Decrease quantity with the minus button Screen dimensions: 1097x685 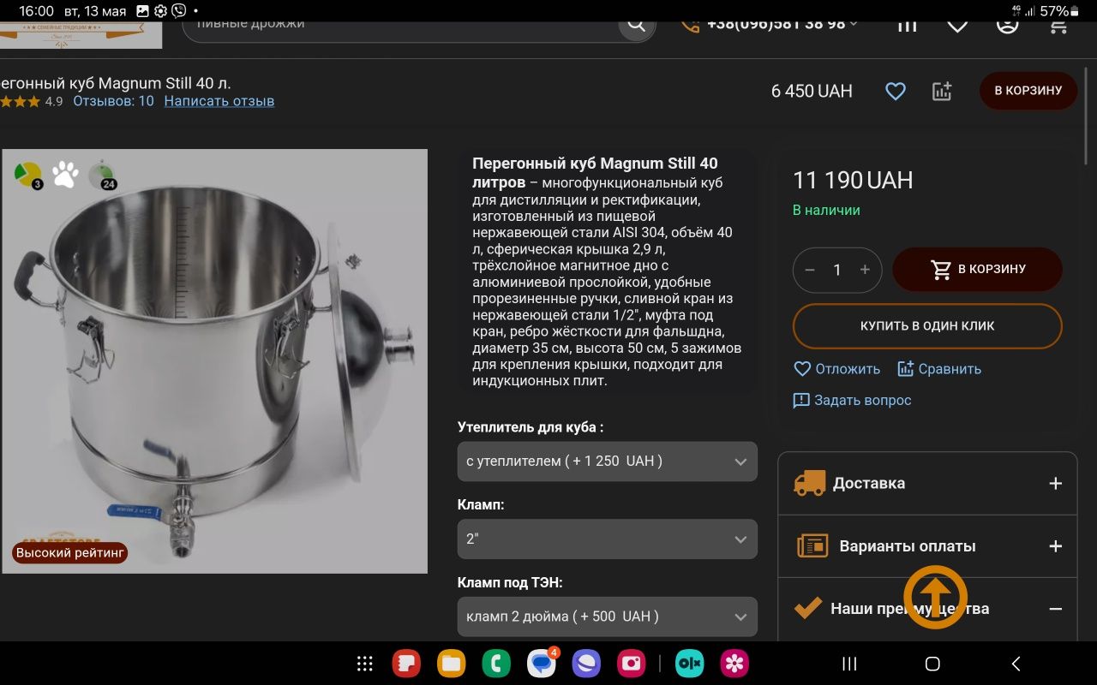[x=810, y=270]
